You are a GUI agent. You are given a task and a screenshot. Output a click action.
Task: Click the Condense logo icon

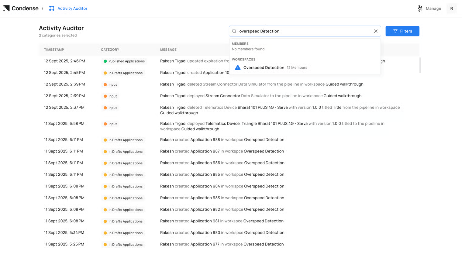click(6, 8)
